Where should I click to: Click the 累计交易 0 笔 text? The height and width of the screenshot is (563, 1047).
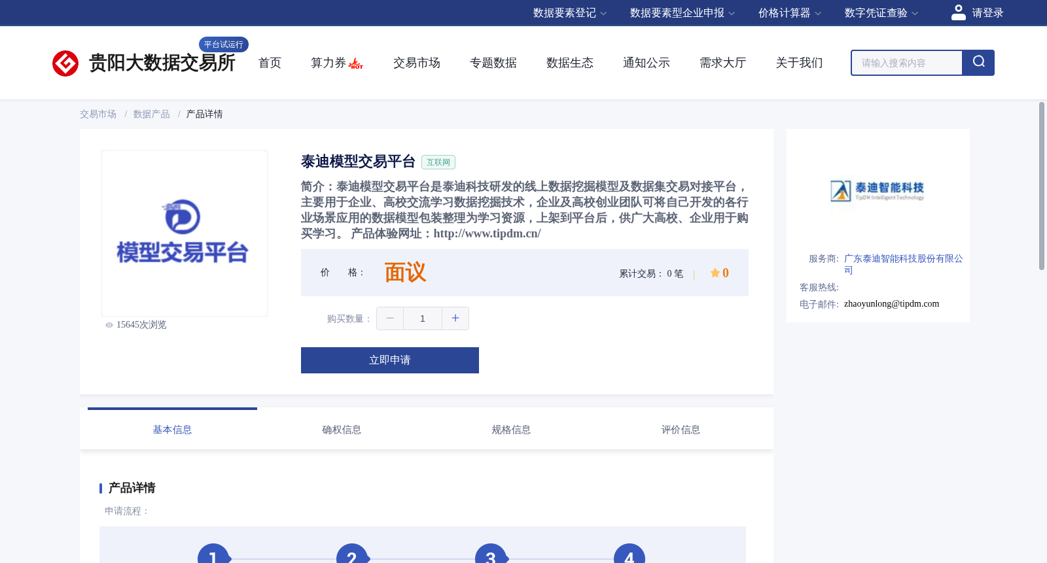pyautogui.click(x=651, y=274)
